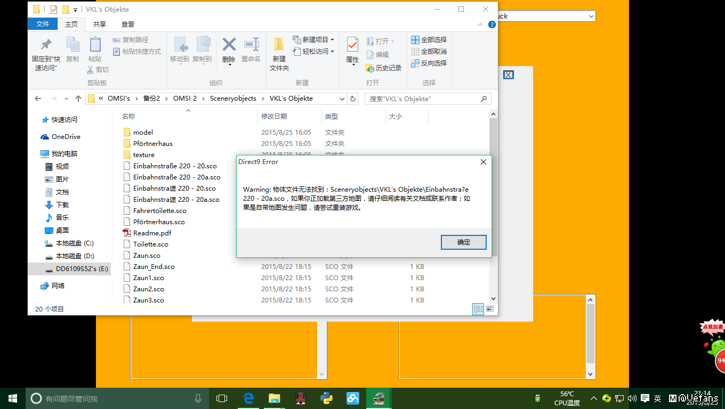Click 复制路径 (Copy path) in the ribbon
This screenshot has width=725, height=409.
click(131, 40)
